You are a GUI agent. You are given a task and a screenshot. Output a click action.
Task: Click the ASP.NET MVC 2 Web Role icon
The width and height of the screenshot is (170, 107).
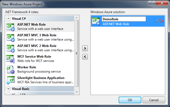pos(11,48)
